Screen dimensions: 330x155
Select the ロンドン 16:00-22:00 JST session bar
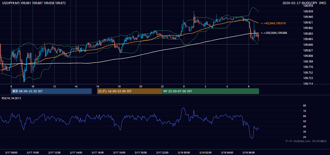click(129, 91)
